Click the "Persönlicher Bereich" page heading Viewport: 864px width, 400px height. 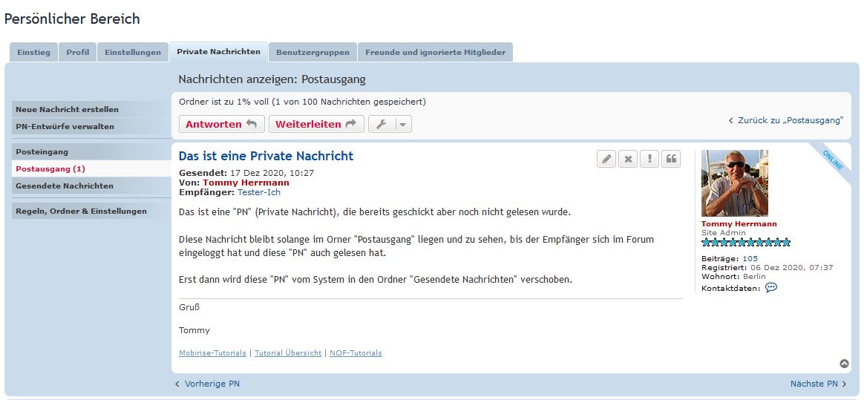coord(72,19)
